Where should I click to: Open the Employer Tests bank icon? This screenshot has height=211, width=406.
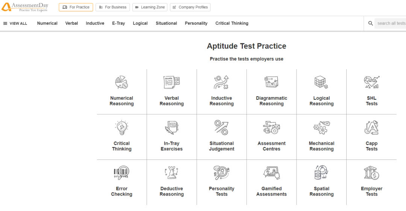[x=371, y=173]
